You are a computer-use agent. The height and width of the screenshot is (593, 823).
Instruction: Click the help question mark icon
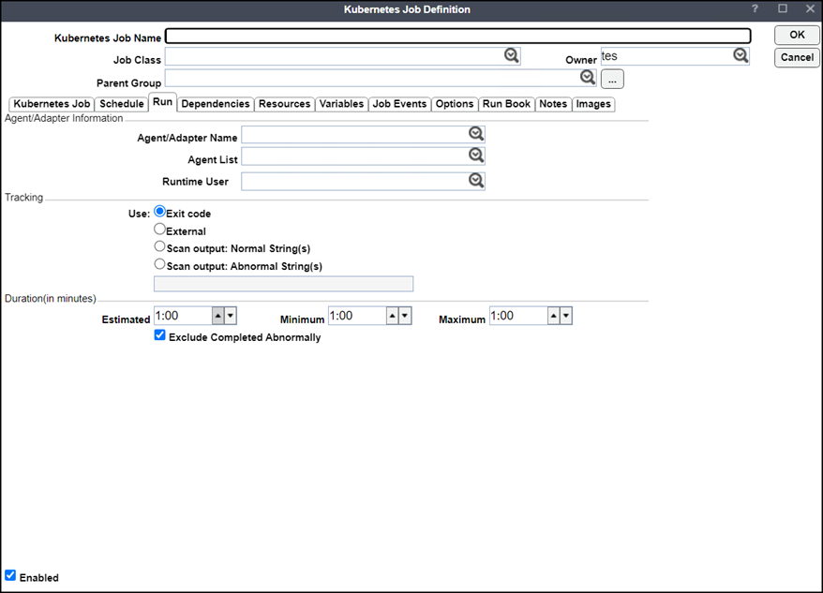pos(755,9)
